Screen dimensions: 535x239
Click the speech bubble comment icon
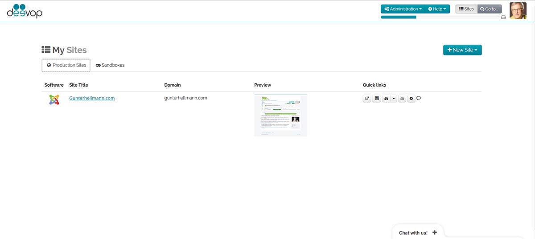click(419, 98)
